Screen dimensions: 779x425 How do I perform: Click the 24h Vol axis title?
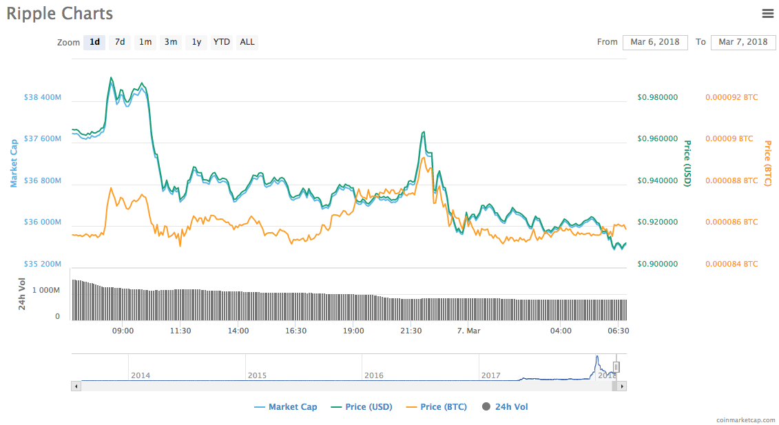coord(22,293)
